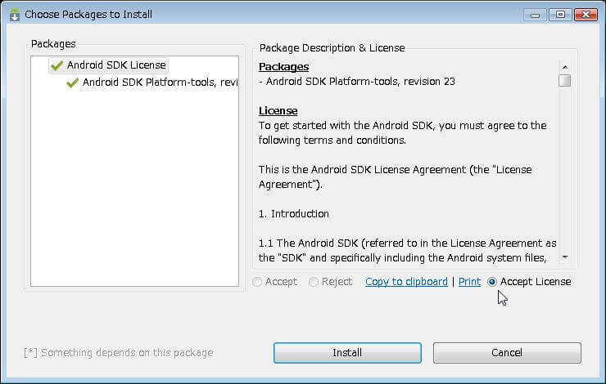Image resolution: width=606 pixels, height=384 pixels.
Task: Click the Copy to clipboard link
Action: click(406, 282)
